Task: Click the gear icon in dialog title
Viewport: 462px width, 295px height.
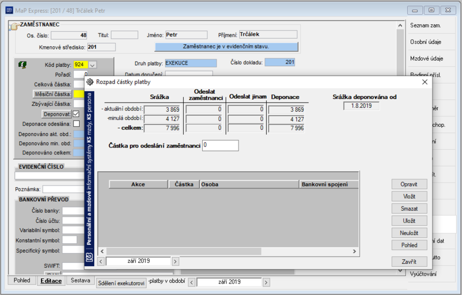Action: [x=90, y=82]
